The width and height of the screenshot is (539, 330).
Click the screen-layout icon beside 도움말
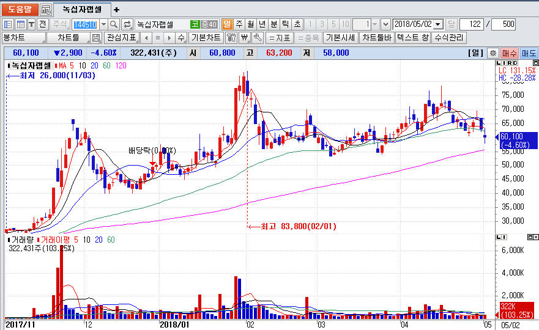46,10
